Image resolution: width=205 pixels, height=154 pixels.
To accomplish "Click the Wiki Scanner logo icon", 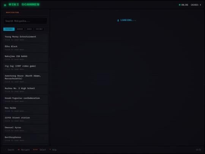I will pyautogui.click(x=5, y=5).
